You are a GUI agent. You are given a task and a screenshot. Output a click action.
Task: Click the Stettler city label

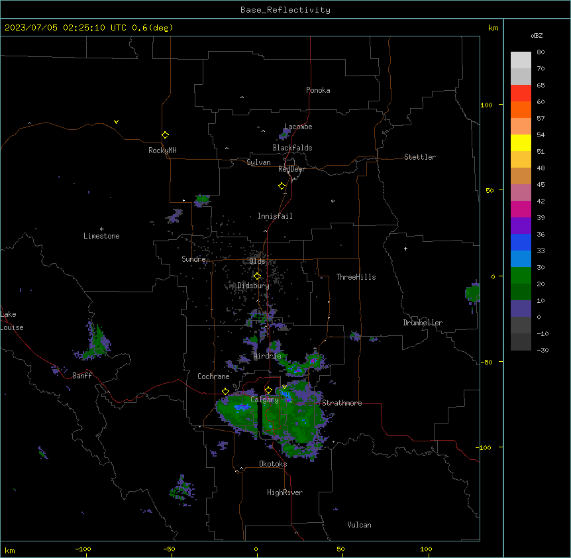tap(420, 157)
